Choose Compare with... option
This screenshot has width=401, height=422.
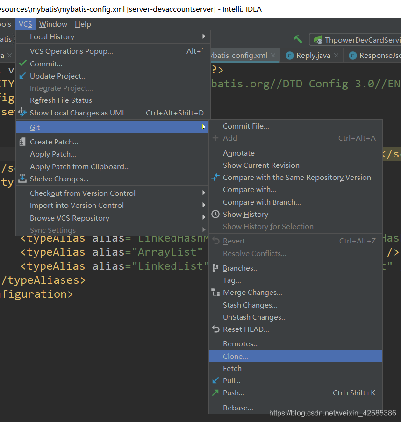point(295,190)
